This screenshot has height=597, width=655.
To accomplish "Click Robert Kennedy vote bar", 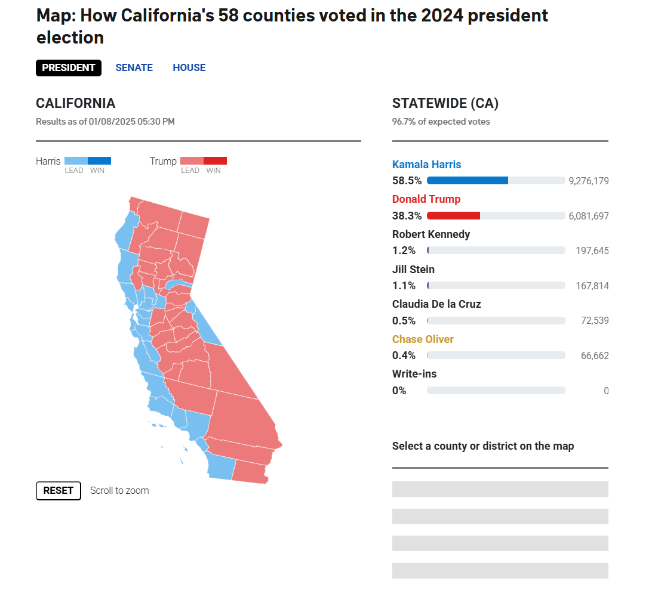I will point(496,250).
